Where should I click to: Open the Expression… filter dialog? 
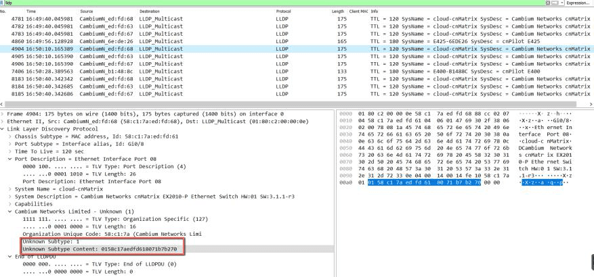tap(577, 3)
